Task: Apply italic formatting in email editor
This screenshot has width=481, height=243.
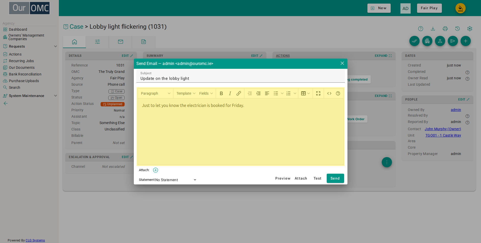Action: point(230,93)
